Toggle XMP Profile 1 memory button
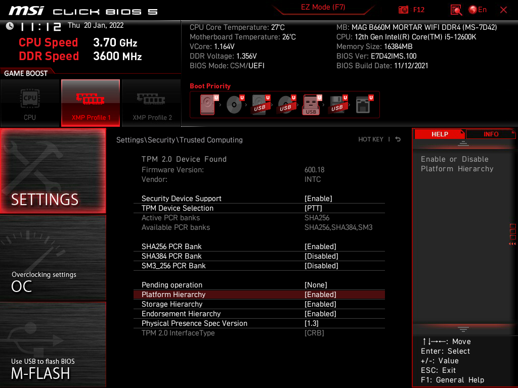Screen dimensions: 518x388 click(91, 103)
